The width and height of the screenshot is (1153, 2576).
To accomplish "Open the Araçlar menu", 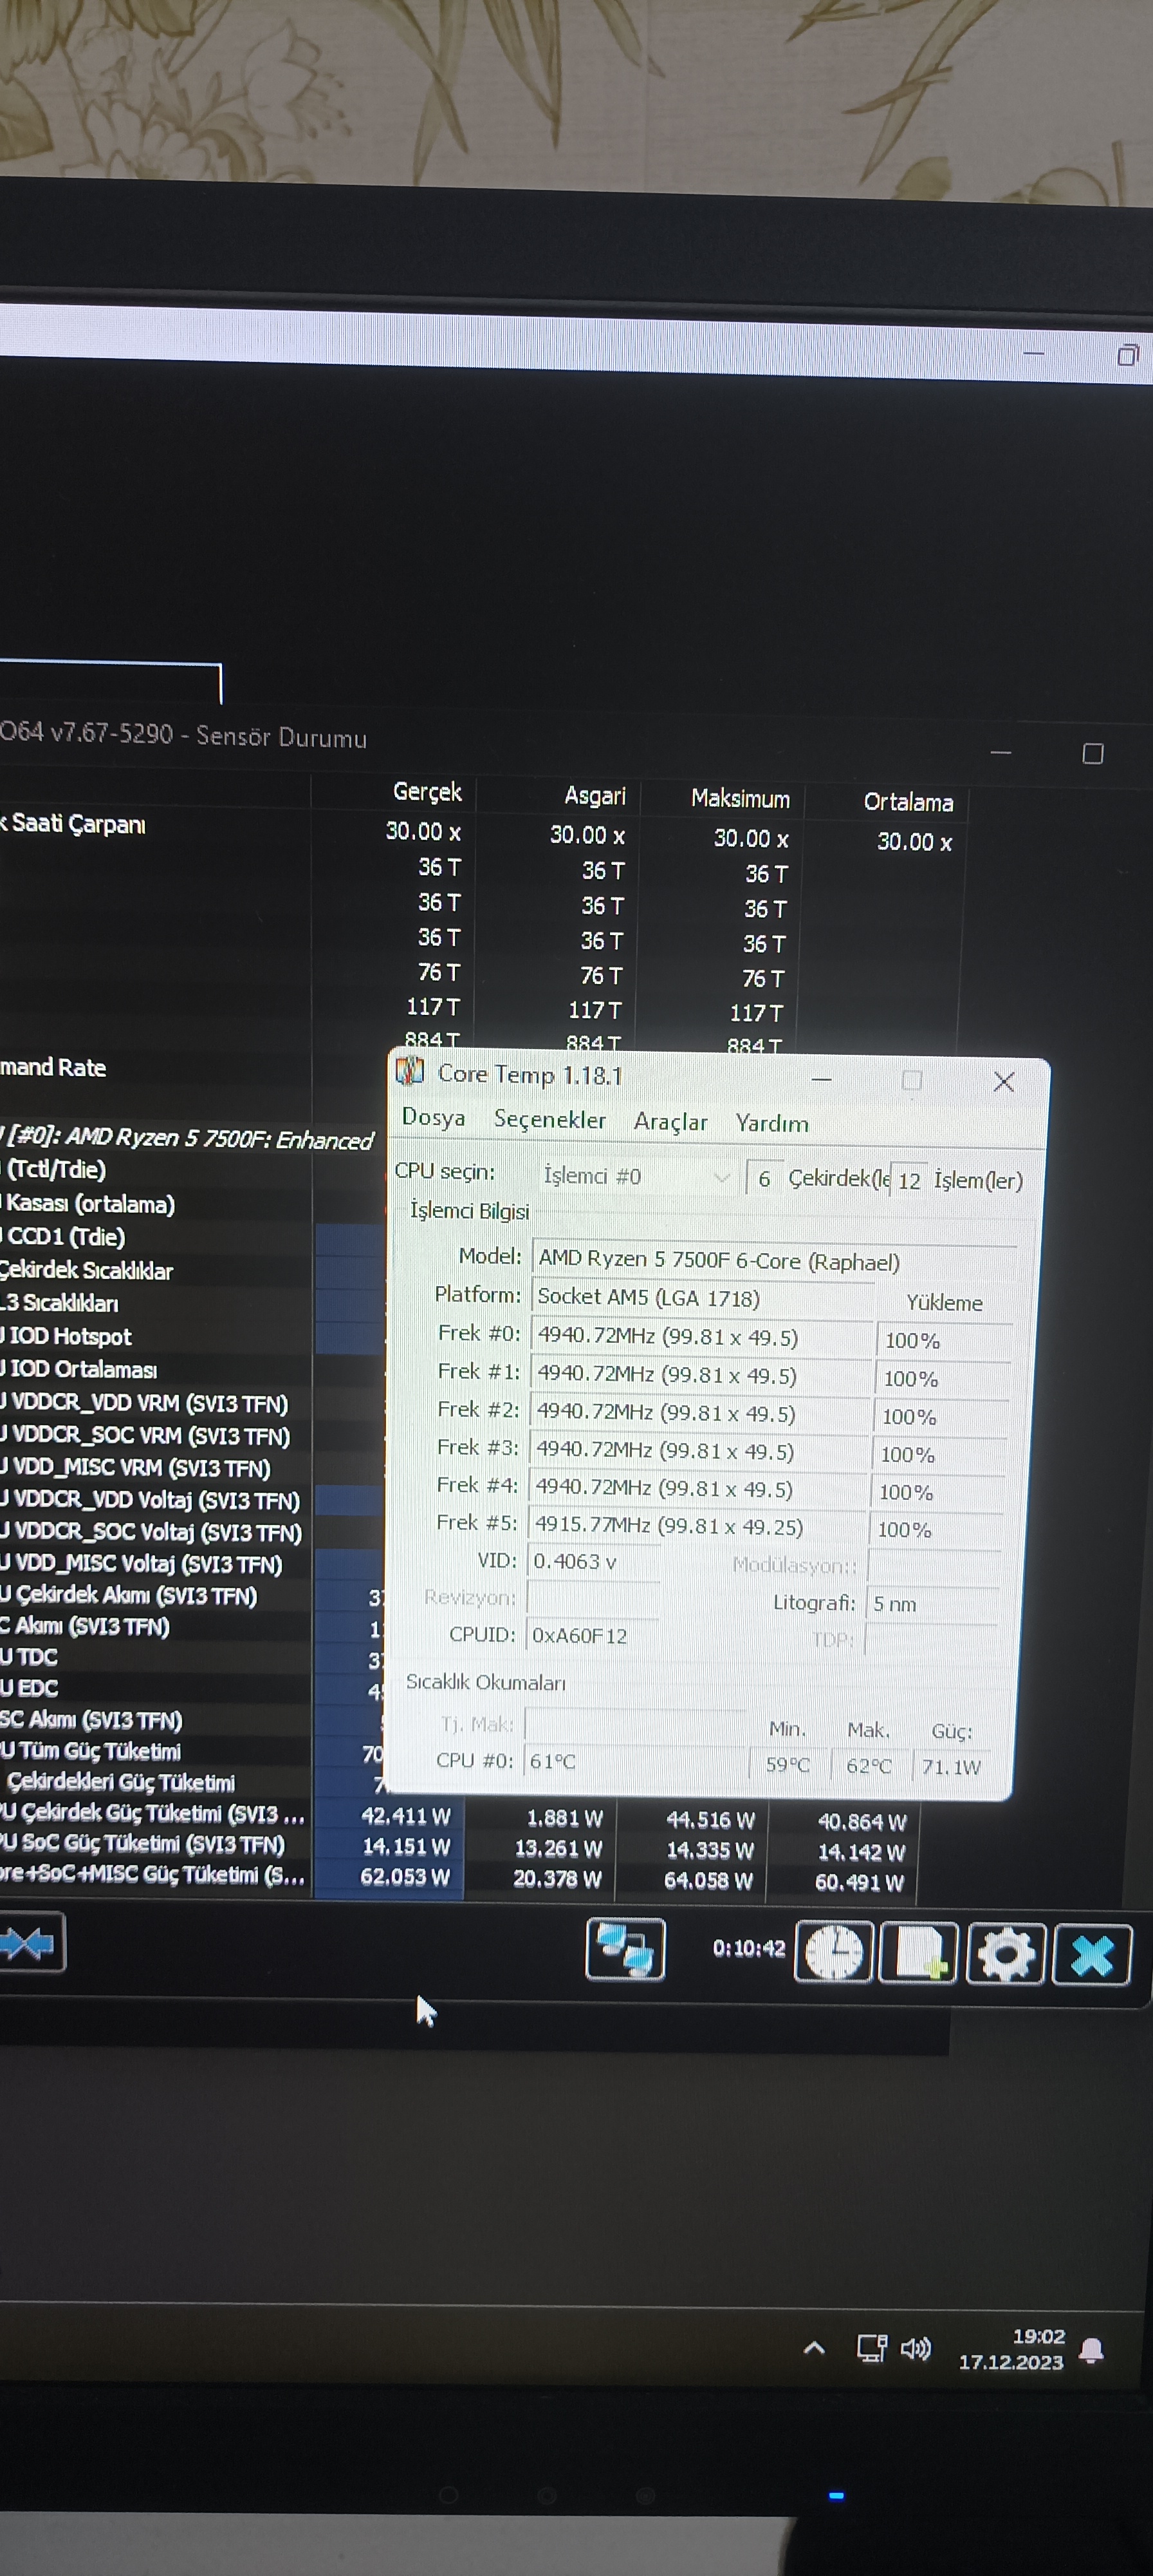I will (670, 1122).
